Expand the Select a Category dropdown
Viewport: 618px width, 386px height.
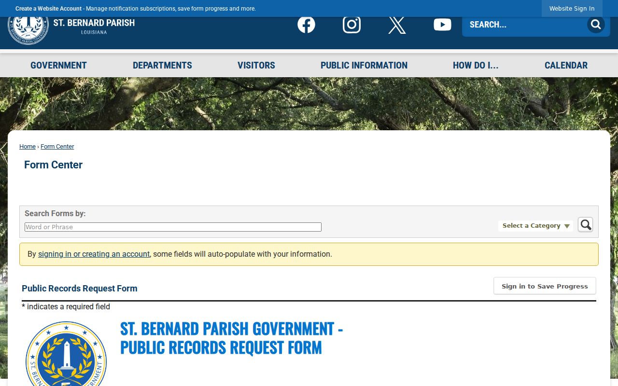click(535, 226)
